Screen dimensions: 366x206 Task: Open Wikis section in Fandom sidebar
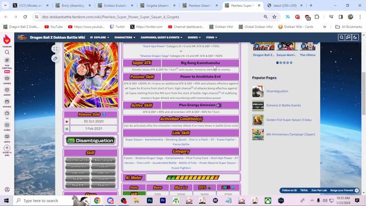click(7, 138)
